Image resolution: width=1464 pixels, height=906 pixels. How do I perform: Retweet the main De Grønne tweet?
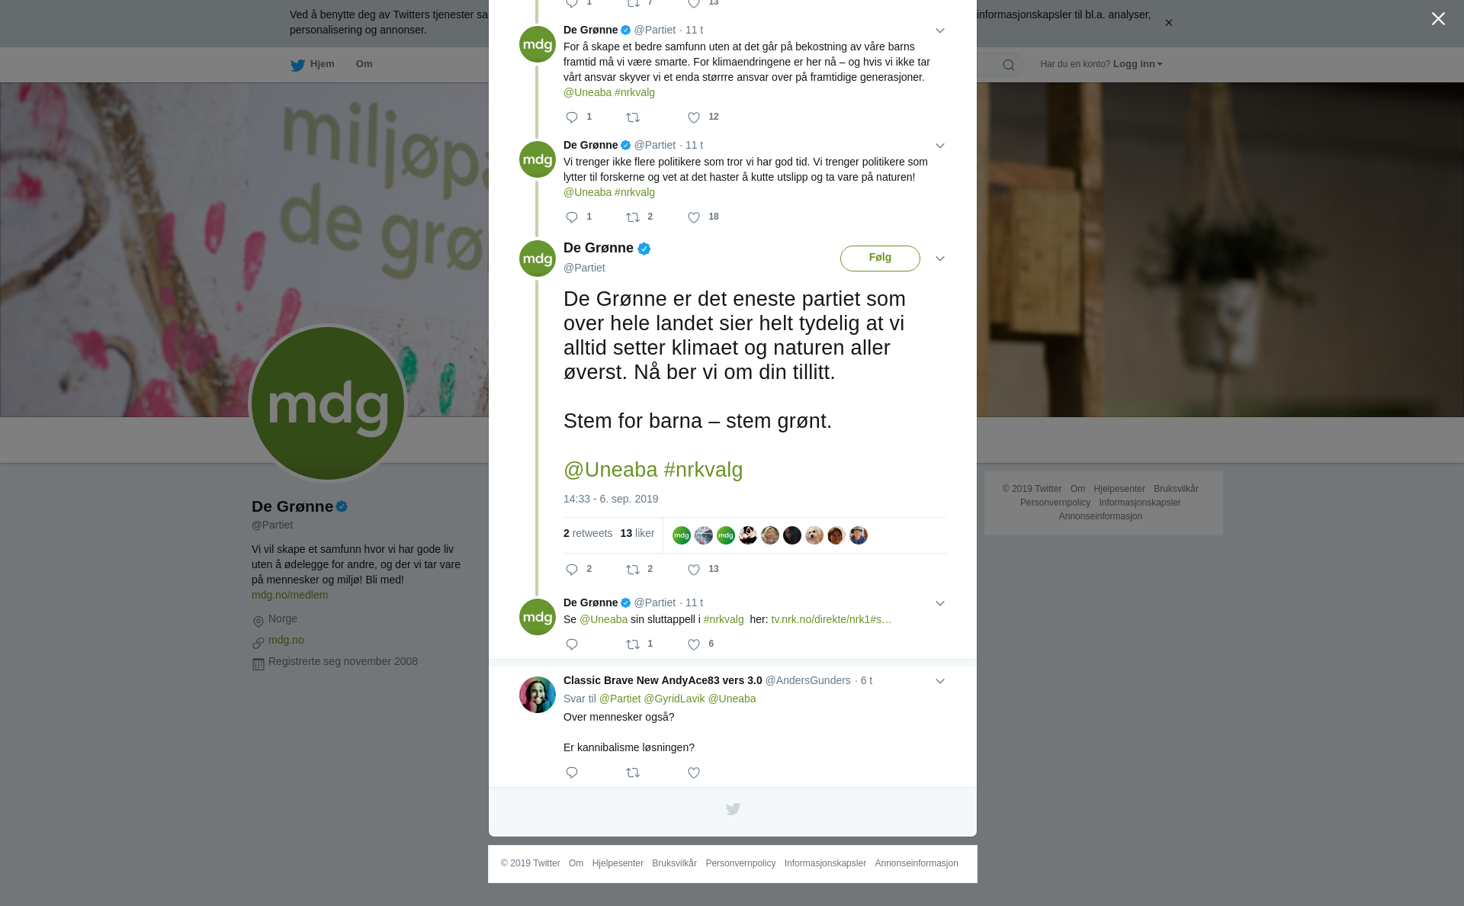633,570
